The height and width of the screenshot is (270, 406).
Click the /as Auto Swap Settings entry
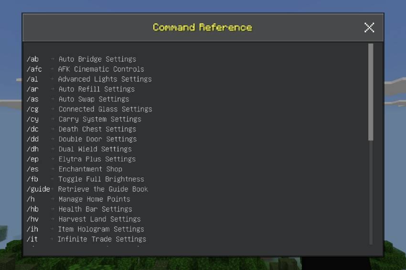click(x=78, y=99)
